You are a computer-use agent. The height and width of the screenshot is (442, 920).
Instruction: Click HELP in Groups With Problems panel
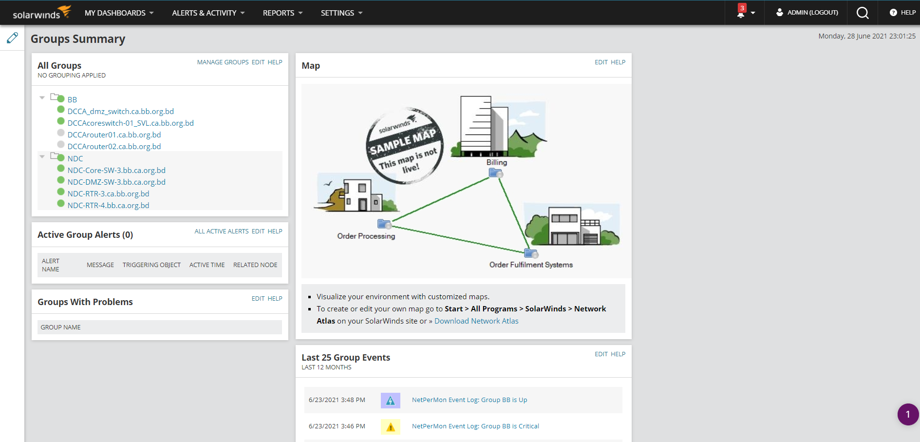tap(275, 299)
